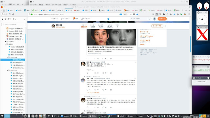Switch to the Blog tab in tab bar
This screenshot has width=210, height=118.
tap(127, 10)
